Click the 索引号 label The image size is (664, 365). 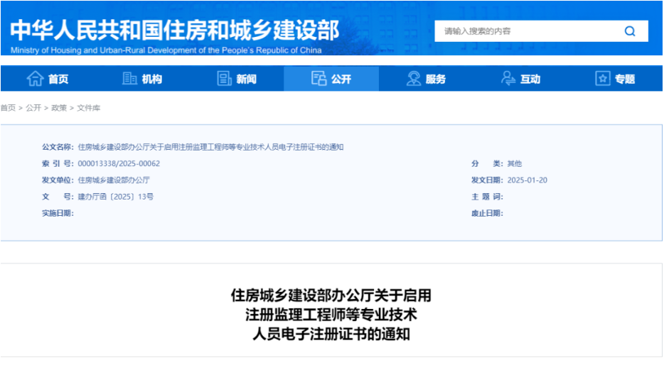[x=58, y=163]
